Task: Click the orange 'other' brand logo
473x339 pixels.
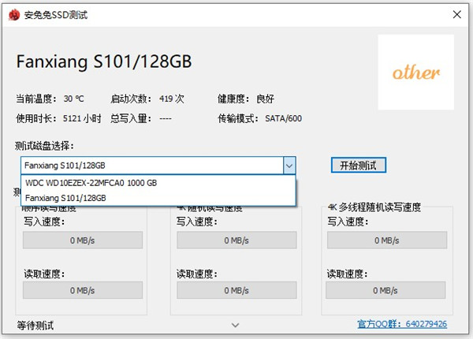Action: click(x=416, y=72)
